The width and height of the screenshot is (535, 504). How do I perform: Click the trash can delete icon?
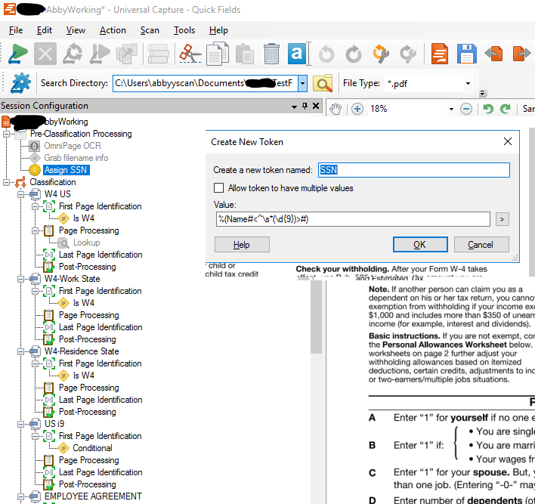pyautogui.click(x=271, y=54)
